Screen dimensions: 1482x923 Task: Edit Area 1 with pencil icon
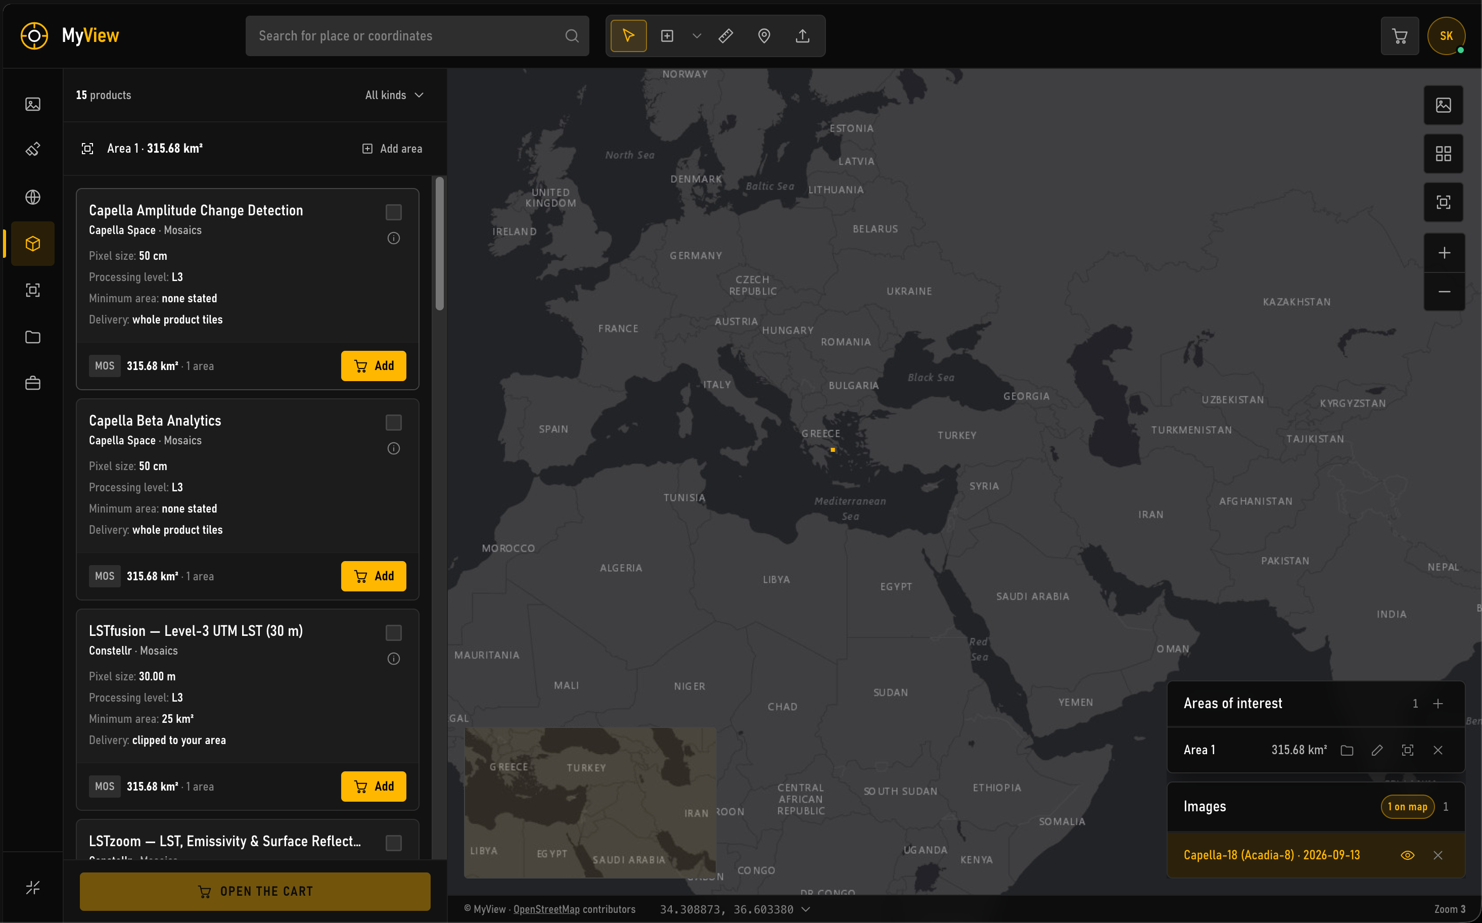pos(1377,750)
